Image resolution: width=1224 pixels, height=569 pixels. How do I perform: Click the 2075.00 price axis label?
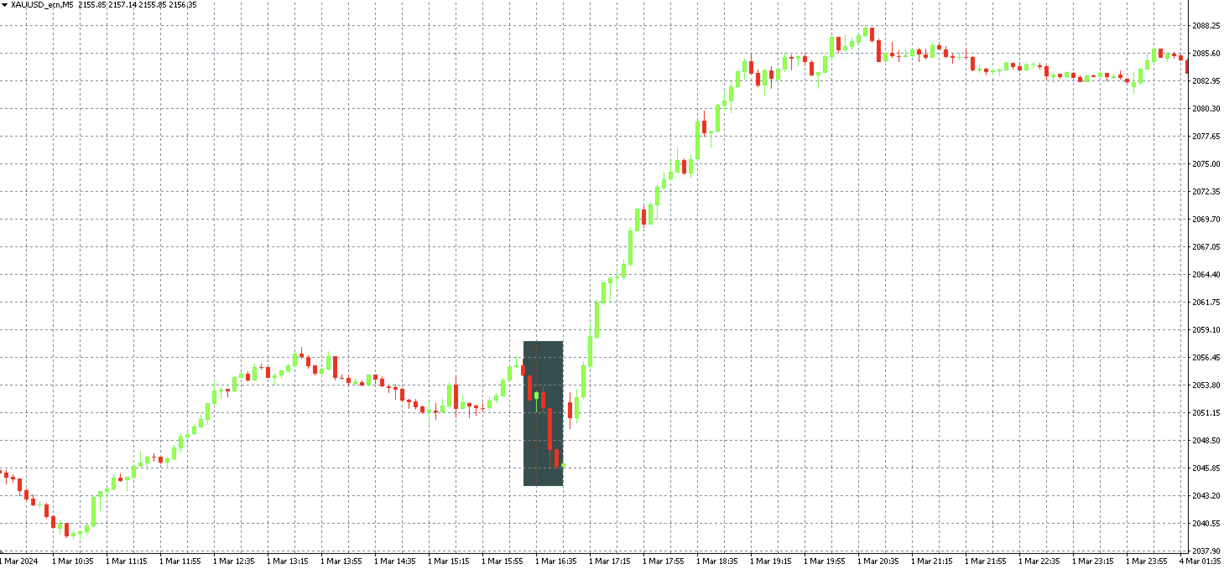point(1206,164)
